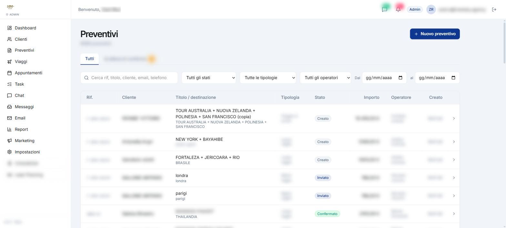
Task: Click the Titolo / destinazione column header
Action: tap(196, 98)
